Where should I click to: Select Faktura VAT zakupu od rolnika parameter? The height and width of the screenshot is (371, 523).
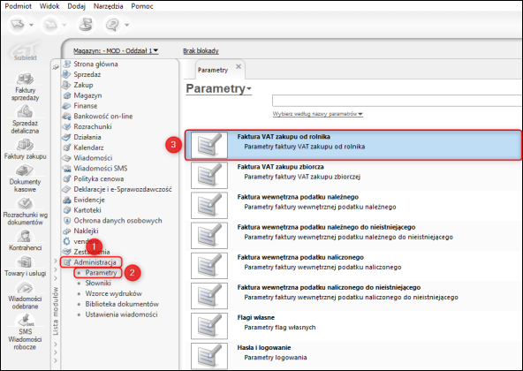click(x=353, y=145)
